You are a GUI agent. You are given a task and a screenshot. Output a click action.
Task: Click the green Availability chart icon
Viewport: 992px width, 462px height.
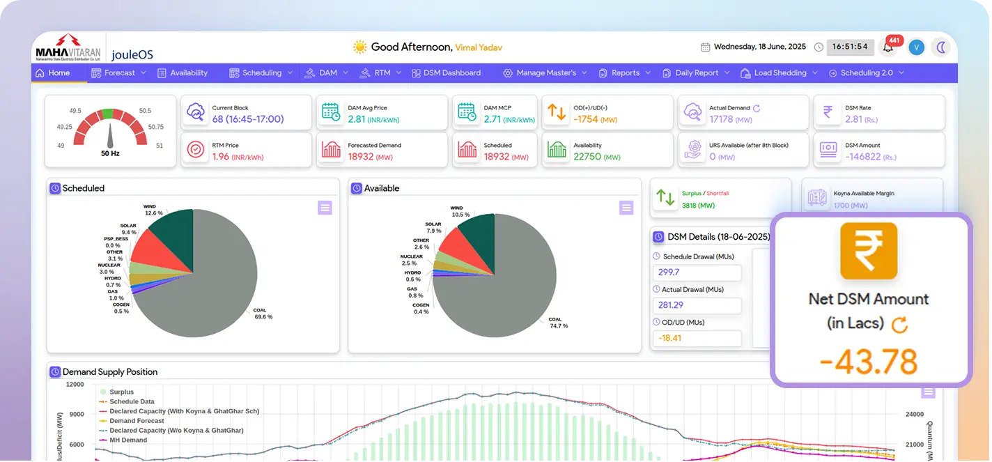click(x=557, y=150)
